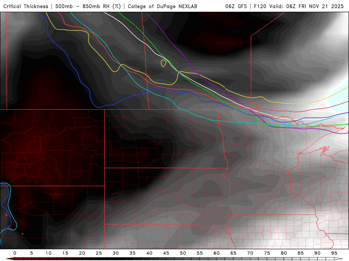The image size is (349, 261).
Task: Click the "Valid: 06Z FRI NOV 21 2025" text
Action: coord(306,6)
